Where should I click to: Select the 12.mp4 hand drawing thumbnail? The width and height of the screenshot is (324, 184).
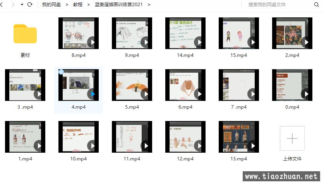pos(185,137)
